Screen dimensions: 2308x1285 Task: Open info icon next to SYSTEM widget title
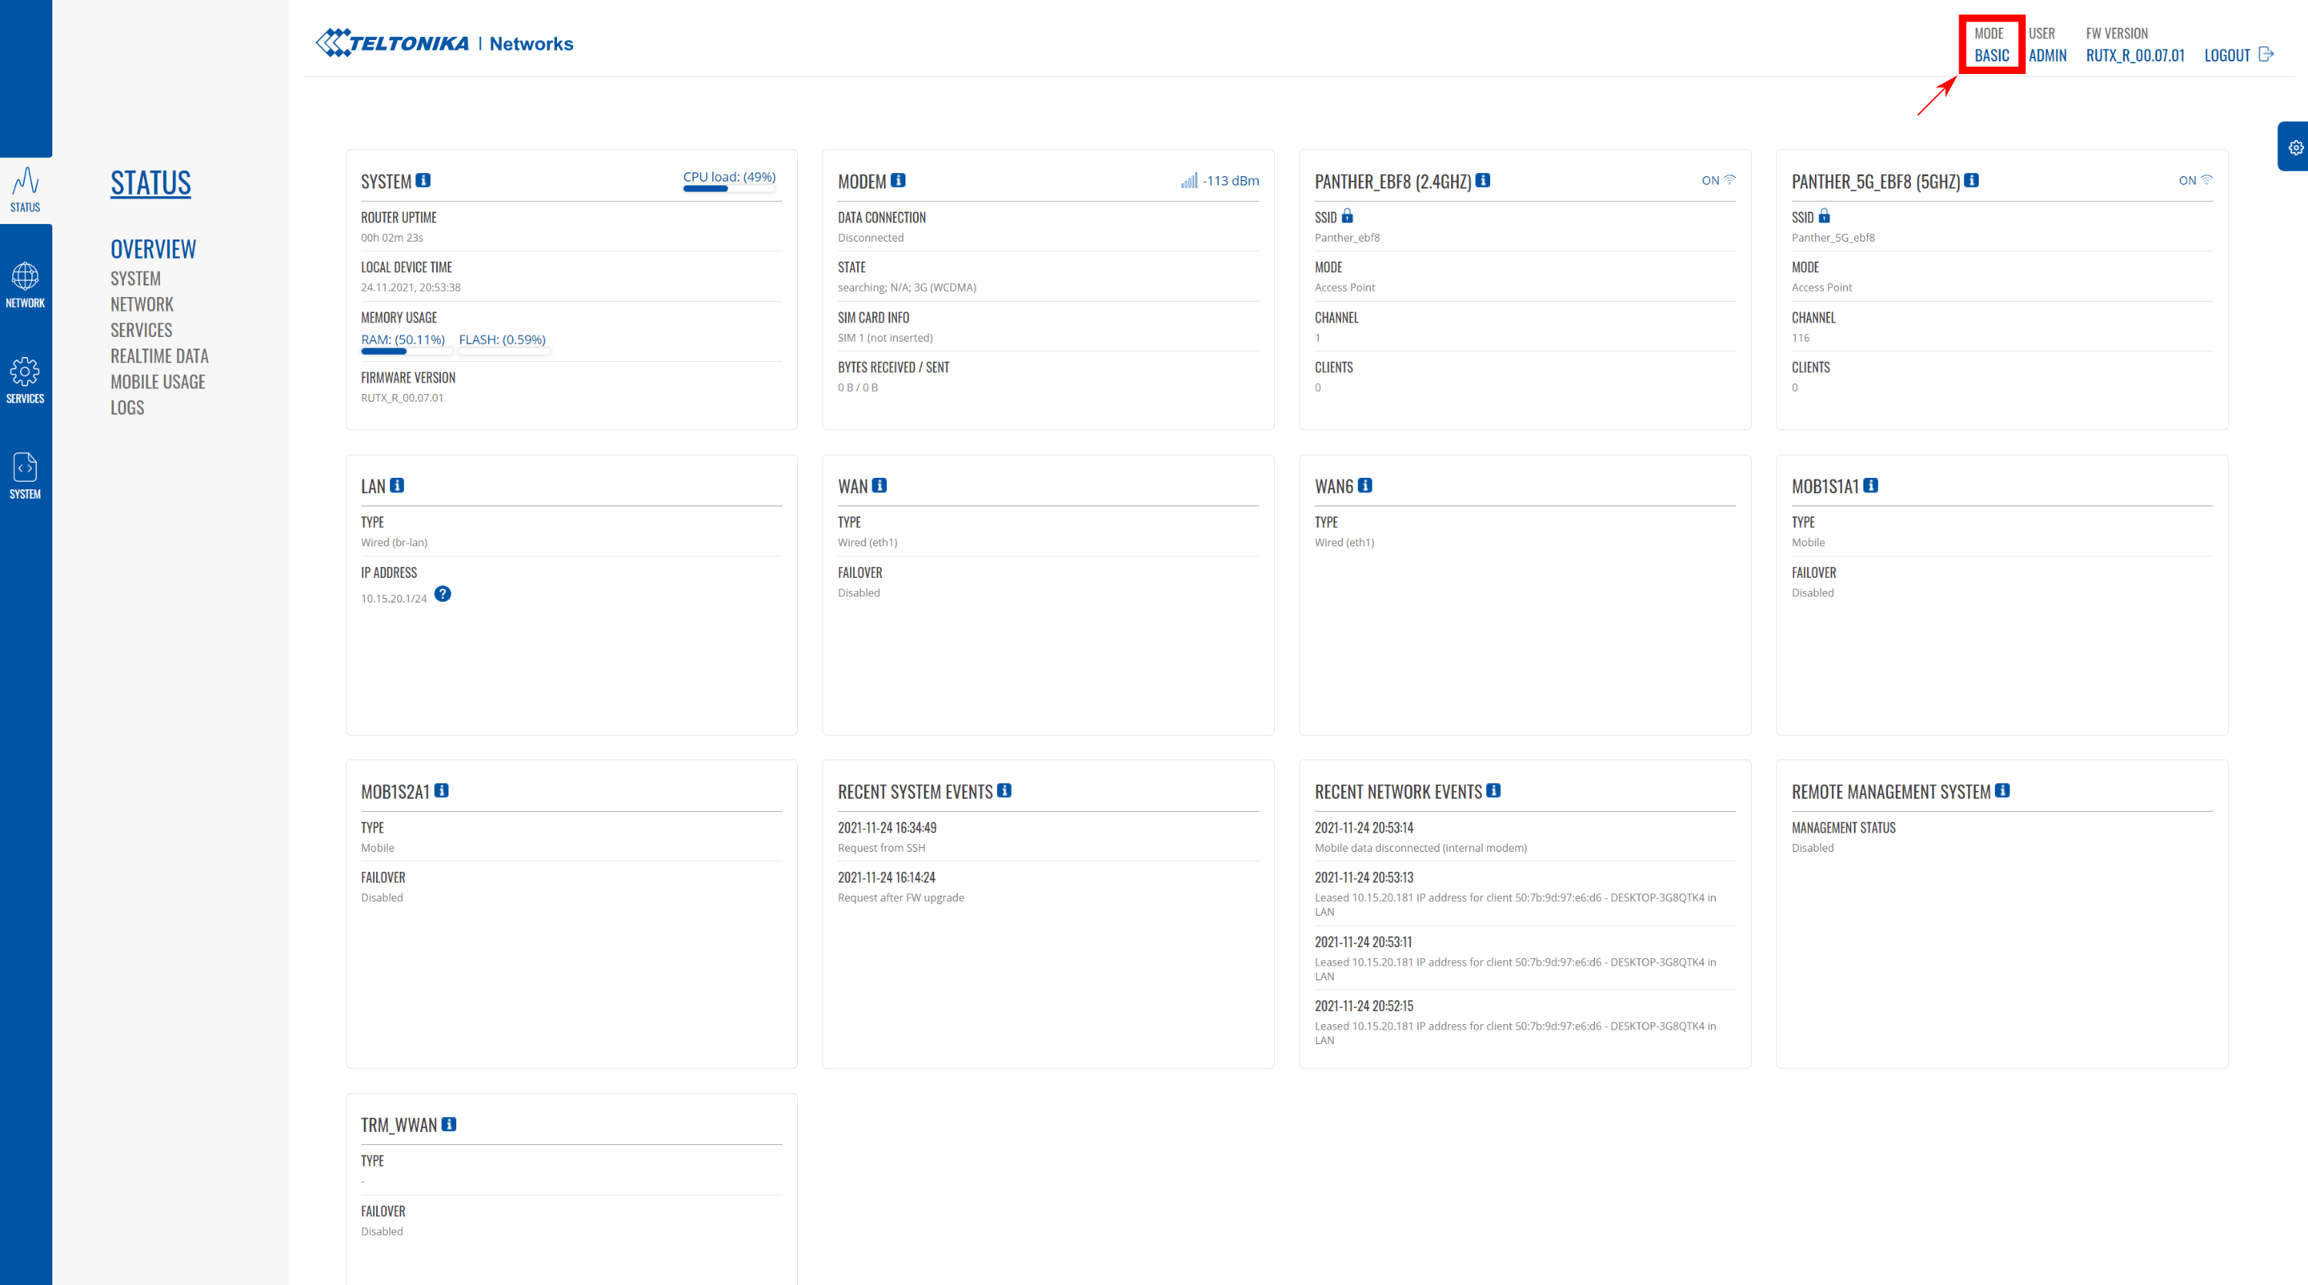click(424, 180)
